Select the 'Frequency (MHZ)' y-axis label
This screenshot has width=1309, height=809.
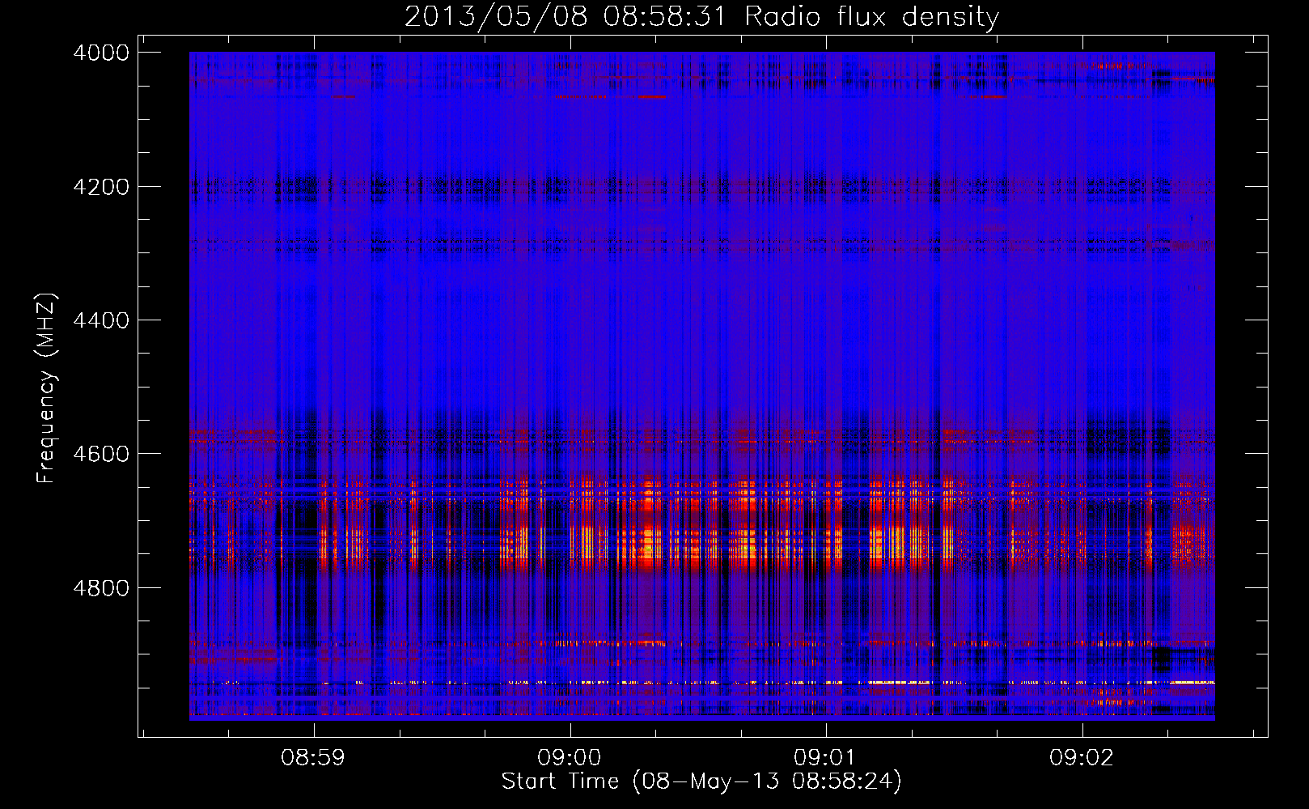click(x=47, y=388)
